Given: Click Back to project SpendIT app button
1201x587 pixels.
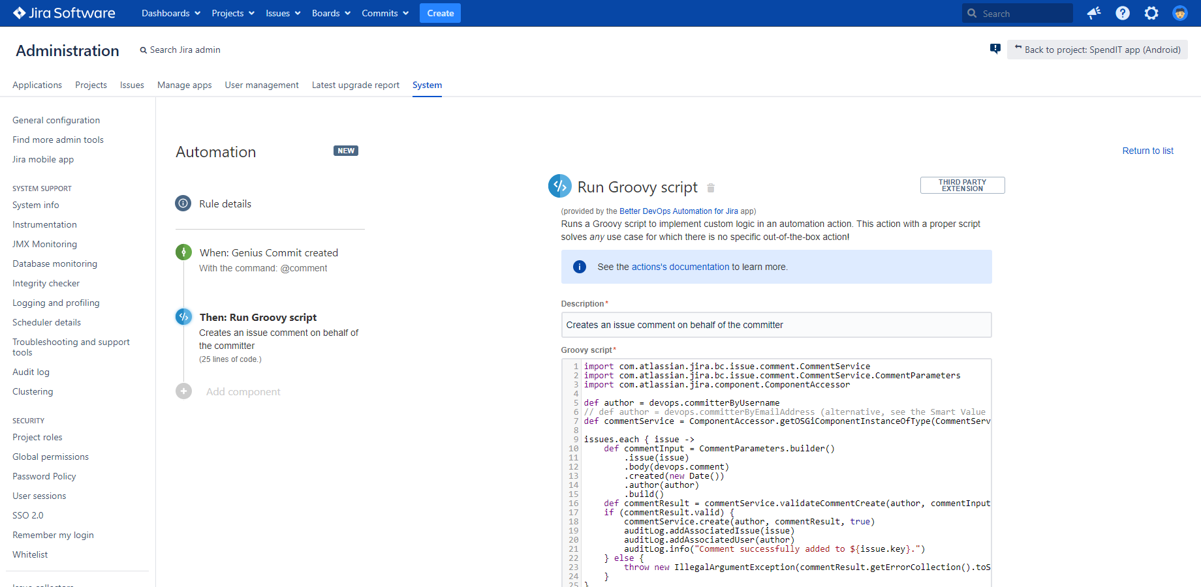Looking at the screenshot, I should pyautogui.click(x=1097, y=50).
